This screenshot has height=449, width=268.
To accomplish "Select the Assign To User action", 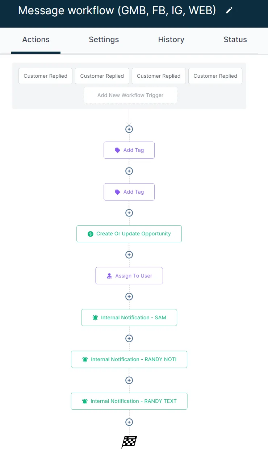I will [129, 276].
